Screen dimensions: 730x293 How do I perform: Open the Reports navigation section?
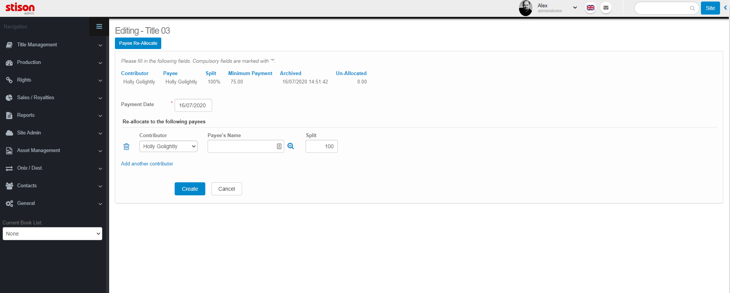52,115
